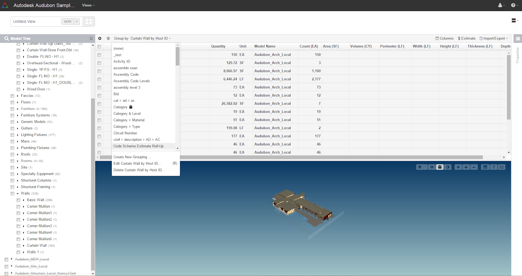Image resolution: width=522 pixels, height=276 pixels.
Task: Open viewer keyboard shortcuts icon
Action: (x=502, y=167)
